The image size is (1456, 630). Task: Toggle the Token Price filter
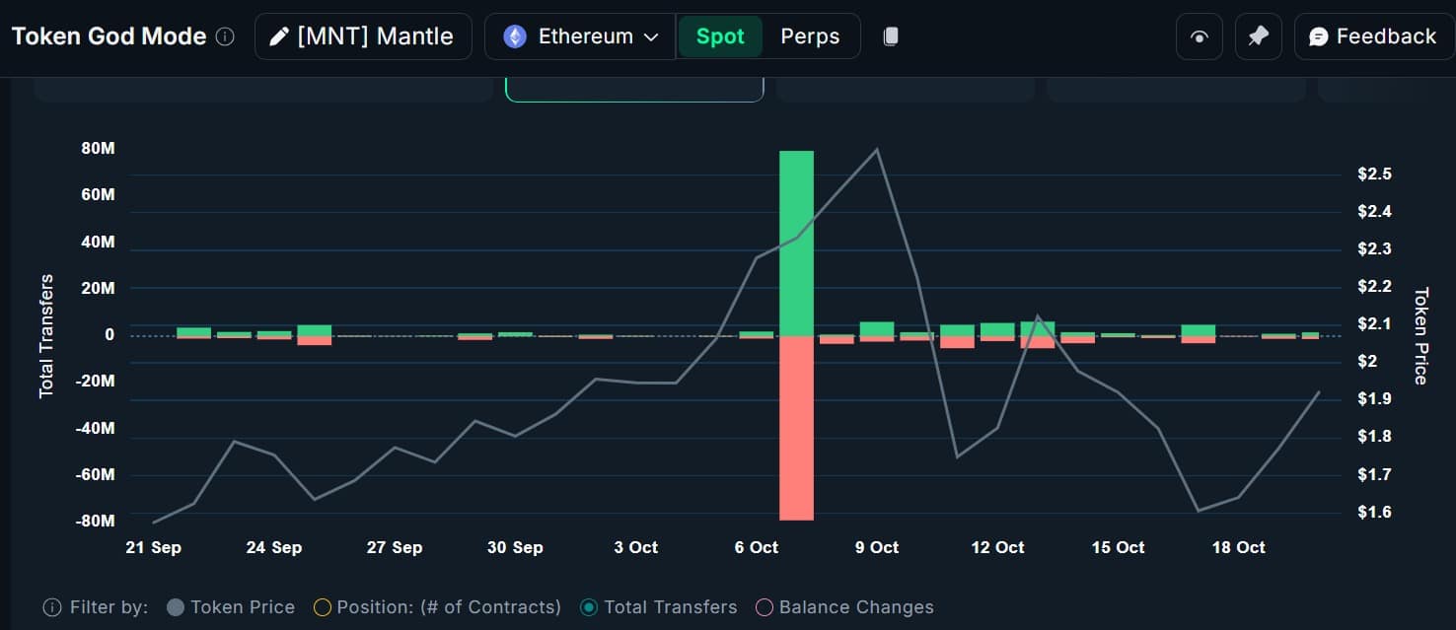click(177, 607)
